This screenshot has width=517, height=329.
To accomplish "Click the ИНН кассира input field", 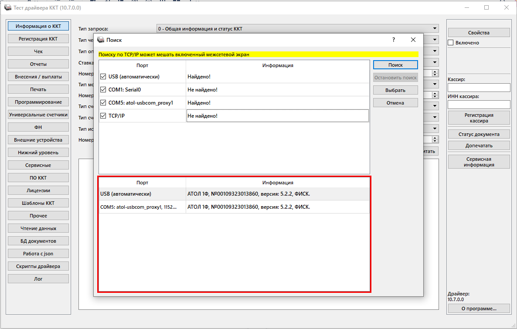I will point(479,105).
